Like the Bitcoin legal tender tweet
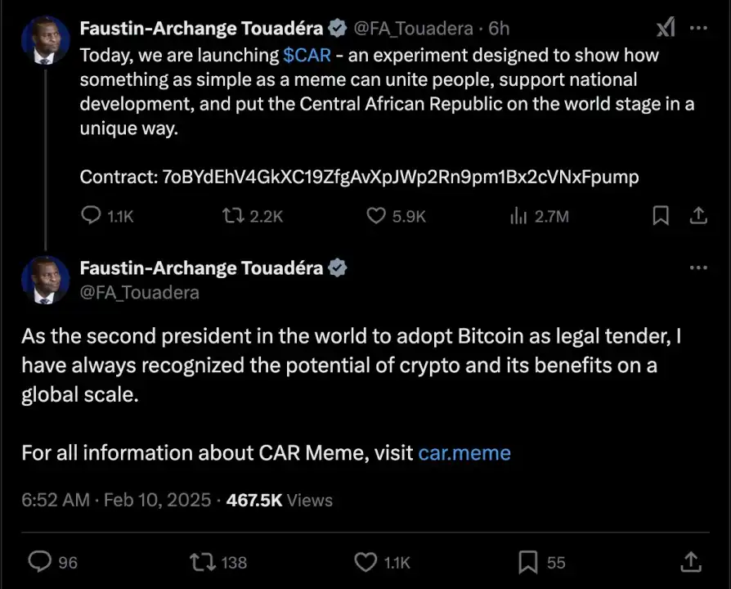Image resolution: width=731 pixels, height=589 pixels. pyautogui.click(x=365, y=562)
